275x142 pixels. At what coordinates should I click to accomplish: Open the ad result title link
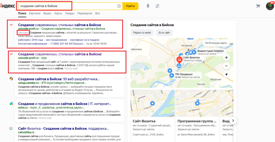[59, 25]
